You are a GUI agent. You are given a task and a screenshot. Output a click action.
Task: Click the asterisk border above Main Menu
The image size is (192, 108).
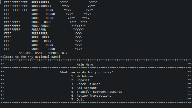(x=96, y=60)
